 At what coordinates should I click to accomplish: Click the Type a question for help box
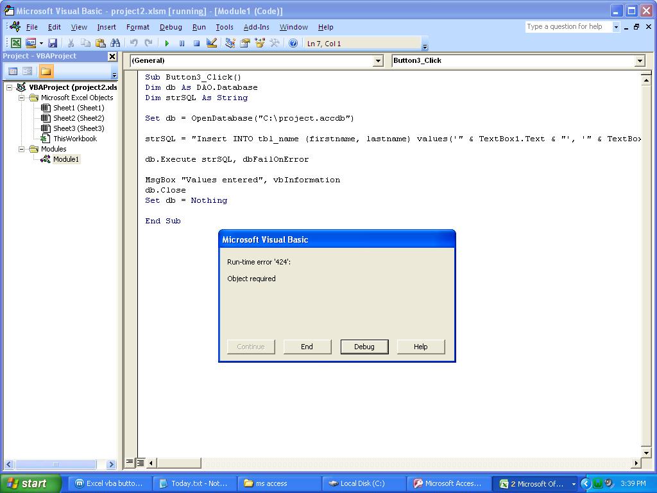(568, 27)
